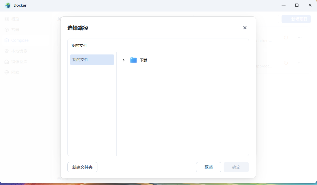Image resolution: width=317 pixels, height=185 pixels.
Task: Close the 选择路径 dialog
Action: [x=245, y=28]
